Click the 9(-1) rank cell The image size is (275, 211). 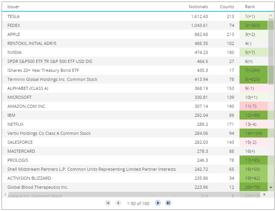pos(254,88)
